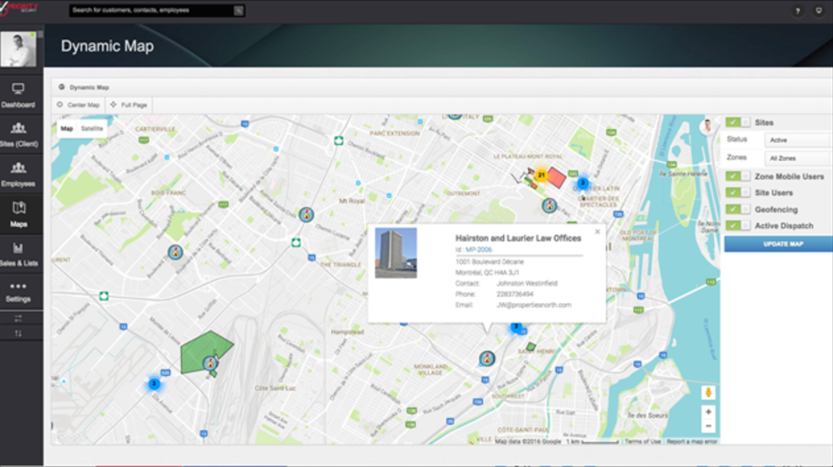The image size is (833, 467).
Task: Toggle the Zone Mobile Users switch
Action: [738, 176]
